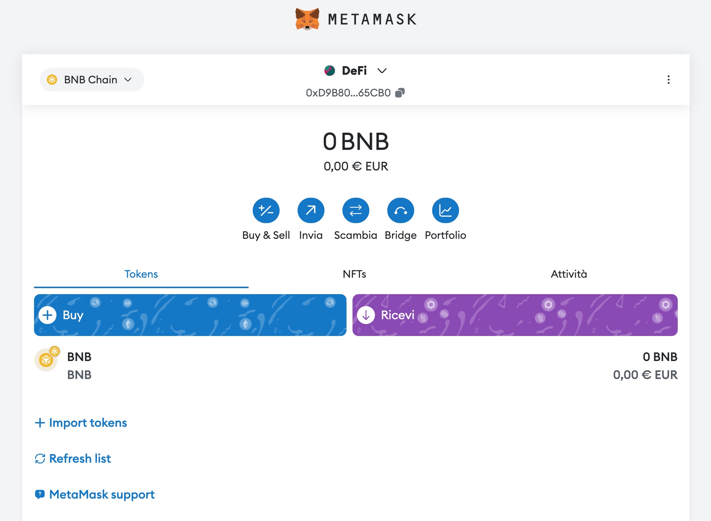Click the Invia send arrow icon
This screenshot has width=711, height=521.
coord(311,210)
